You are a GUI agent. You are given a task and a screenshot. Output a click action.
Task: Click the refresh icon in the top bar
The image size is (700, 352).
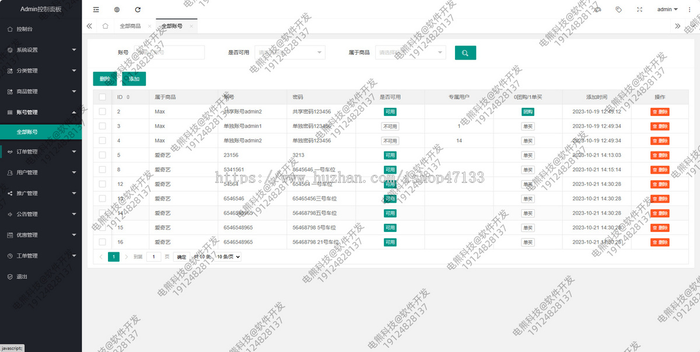pos(138,9)
